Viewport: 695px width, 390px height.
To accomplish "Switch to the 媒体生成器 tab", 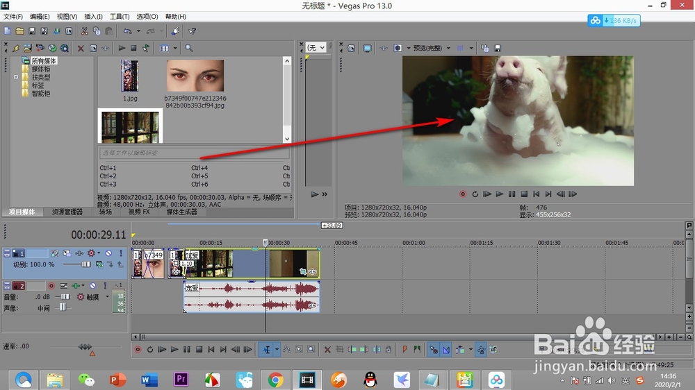I will (181, 212).
